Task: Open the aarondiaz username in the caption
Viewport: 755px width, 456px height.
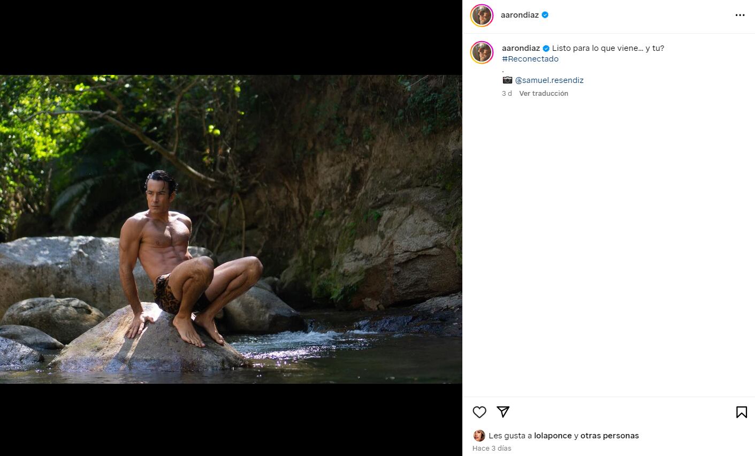Action: (521, 48)
